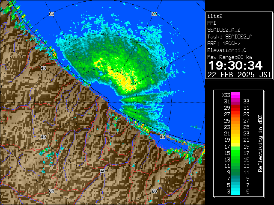Click the ">33" legend label
The image size is (274, 205).
point(226,95)
